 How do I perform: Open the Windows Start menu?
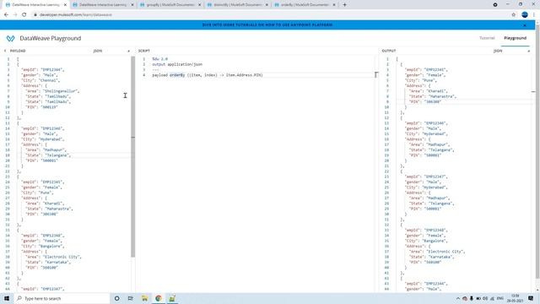7,298
